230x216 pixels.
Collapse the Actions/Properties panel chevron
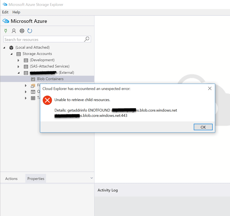92,178
